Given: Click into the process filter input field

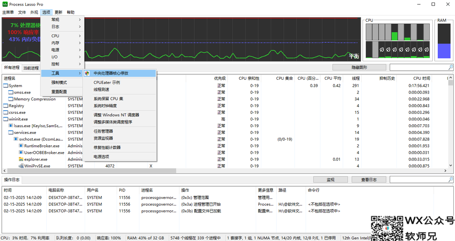Looking at the screenshot, I should (419, 67).
